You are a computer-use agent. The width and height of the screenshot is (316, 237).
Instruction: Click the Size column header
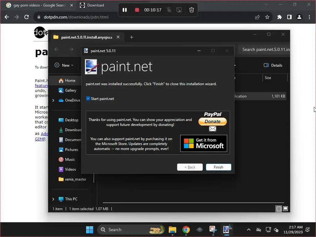275,77
